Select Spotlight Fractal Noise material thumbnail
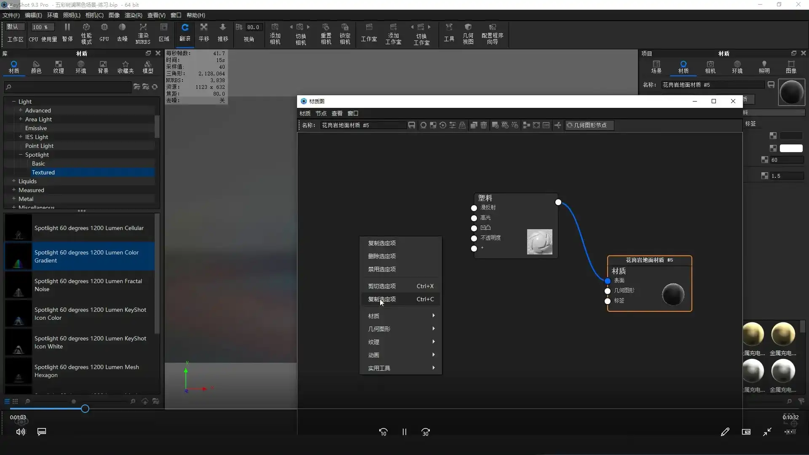The width and height of the screenshot is (809, 455). coord(18,286)
